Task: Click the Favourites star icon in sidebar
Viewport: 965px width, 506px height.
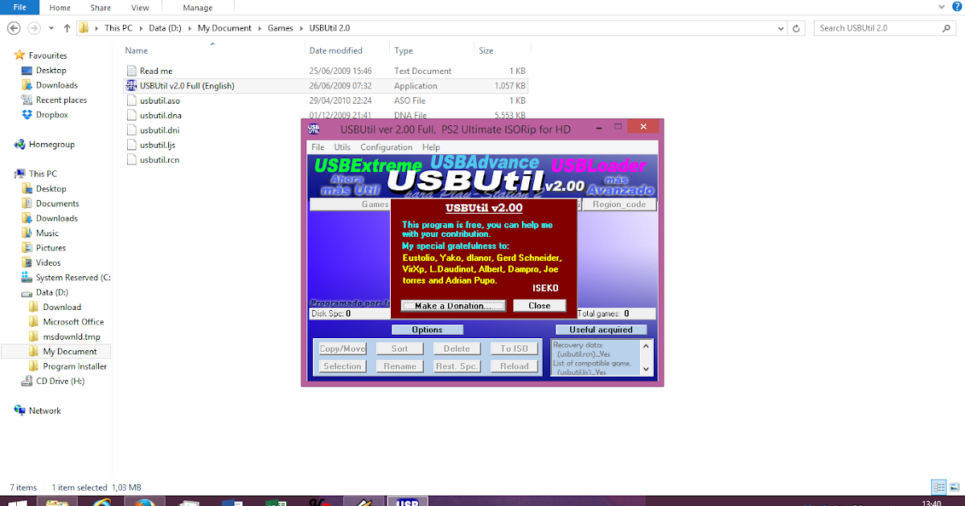Action: point(19,55)
